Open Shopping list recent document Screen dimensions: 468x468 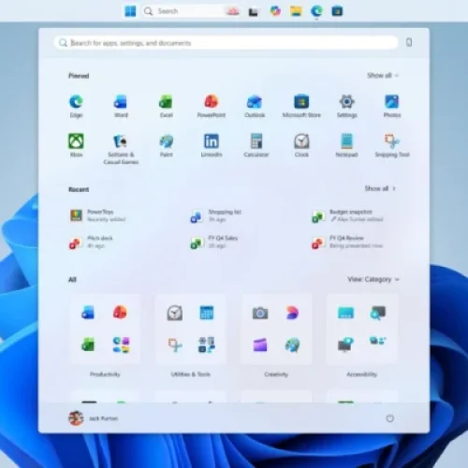coord(216,215)
